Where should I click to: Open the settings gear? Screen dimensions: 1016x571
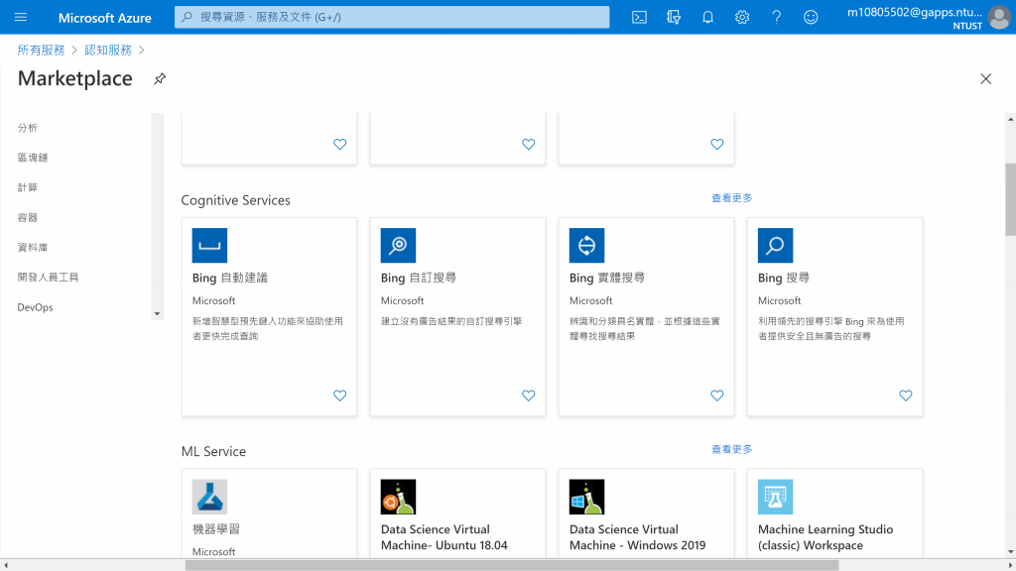coord(742,18)
